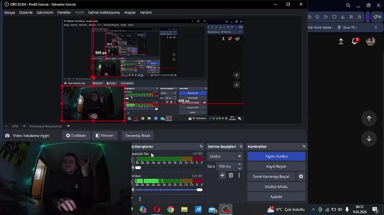Zoom out the preview with minus icon
Image resolution: width=384 pixels, height=215 pixels.
pos(6,126)
